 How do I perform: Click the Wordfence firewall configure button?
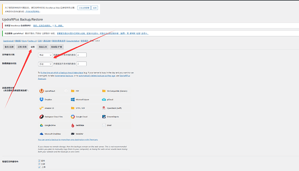[84, 8]
